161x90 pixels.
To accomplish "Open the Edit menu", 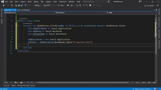I will point(11,2).
